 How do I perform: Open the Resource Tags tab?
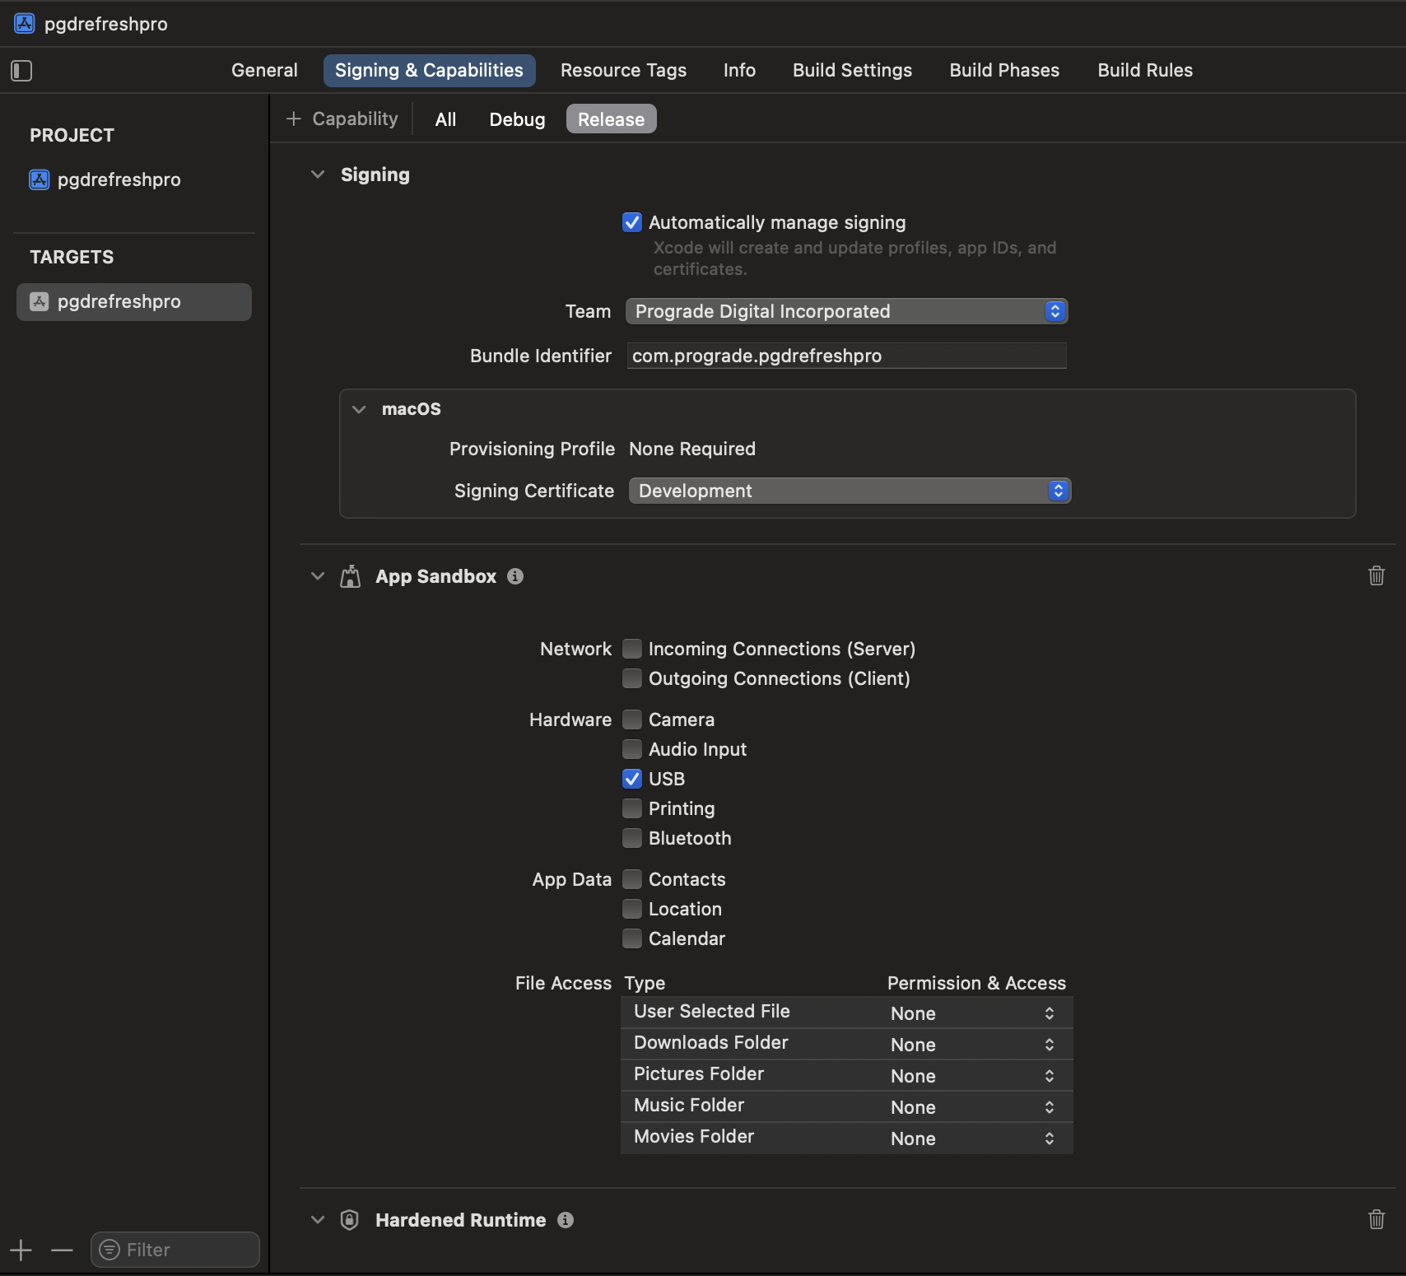(623, 71)
